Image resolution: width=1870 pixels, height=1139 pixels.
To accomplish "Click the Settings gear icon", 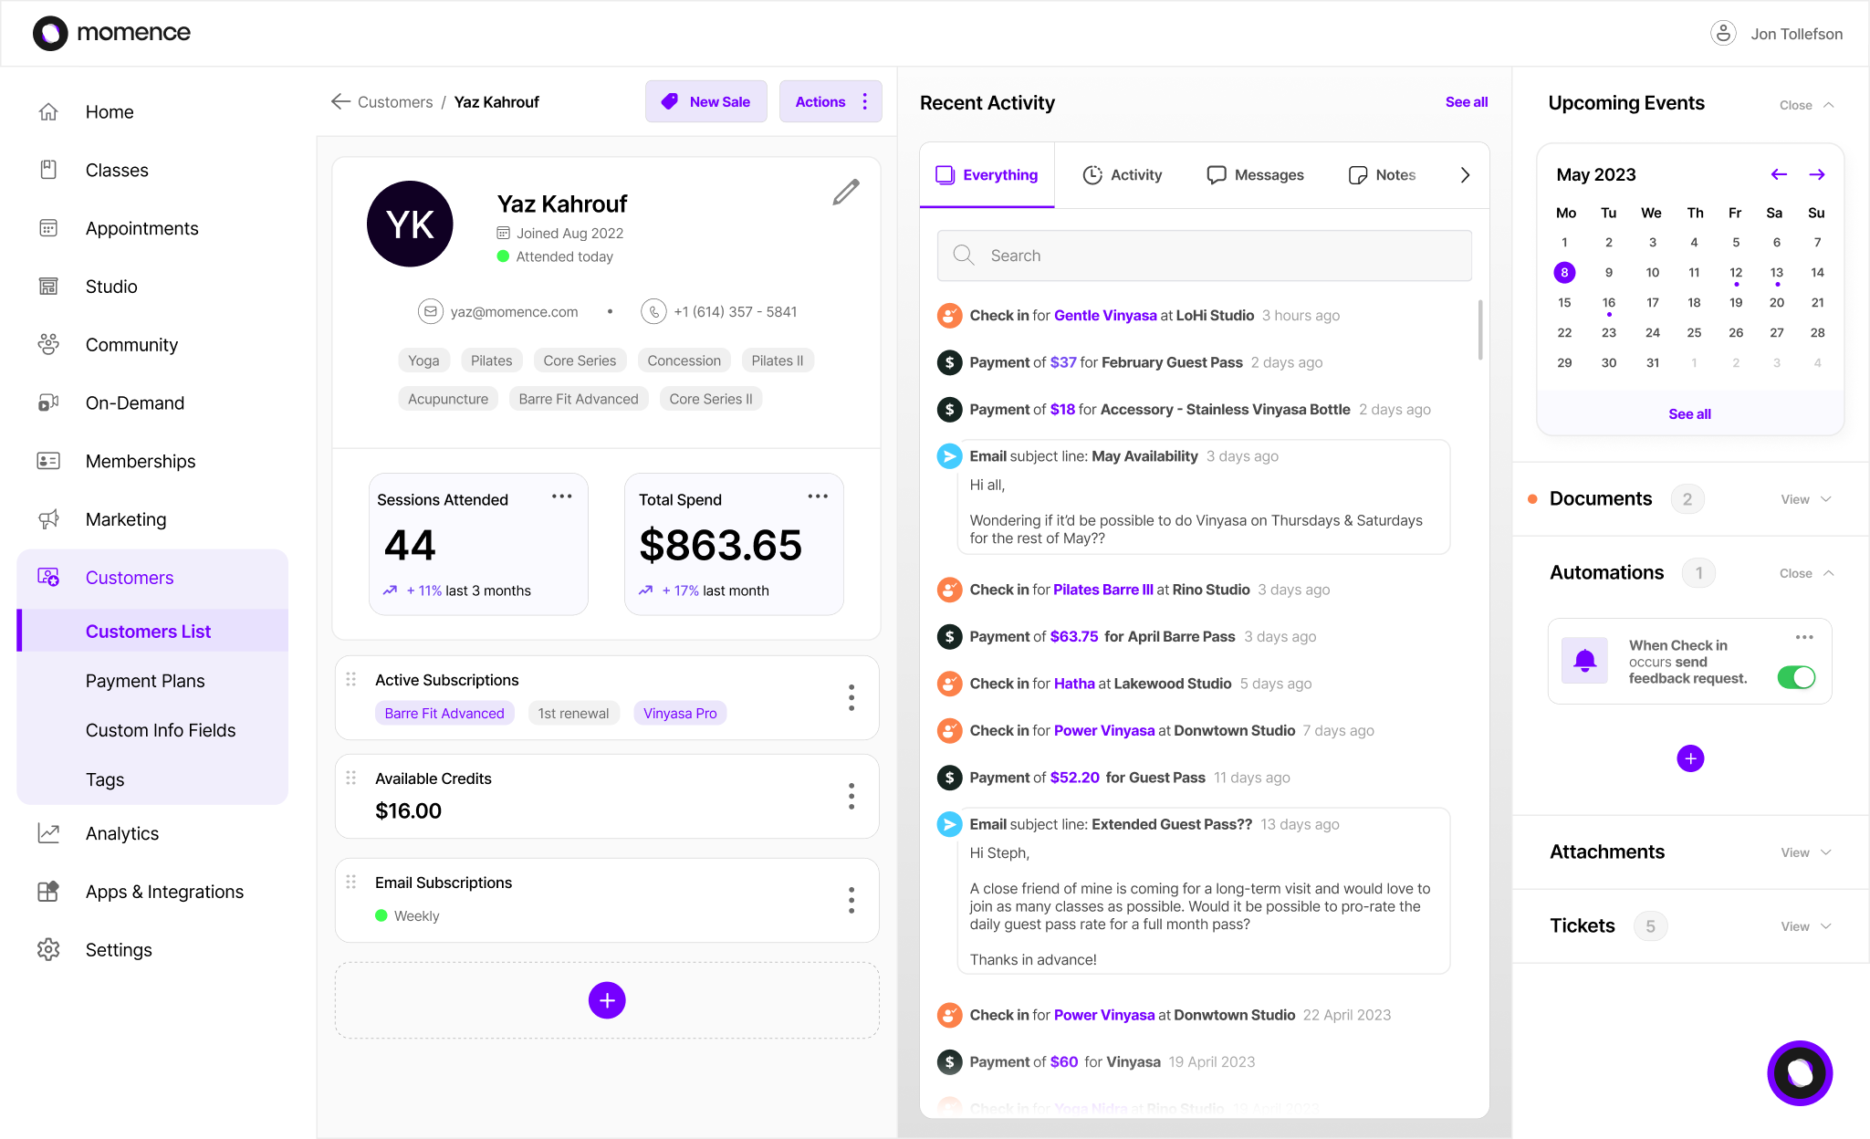I will pos(48,950).
